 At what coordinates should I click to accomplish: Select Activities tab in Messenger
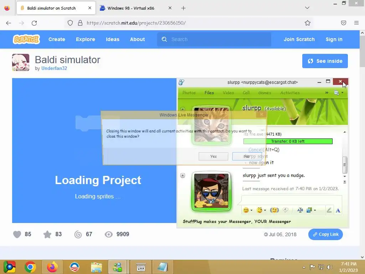click(290, 93)
